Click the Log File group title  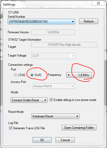[13, 123]
